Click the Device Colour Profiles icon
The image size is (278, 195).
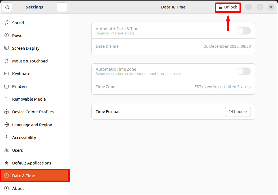coord(7,112)
